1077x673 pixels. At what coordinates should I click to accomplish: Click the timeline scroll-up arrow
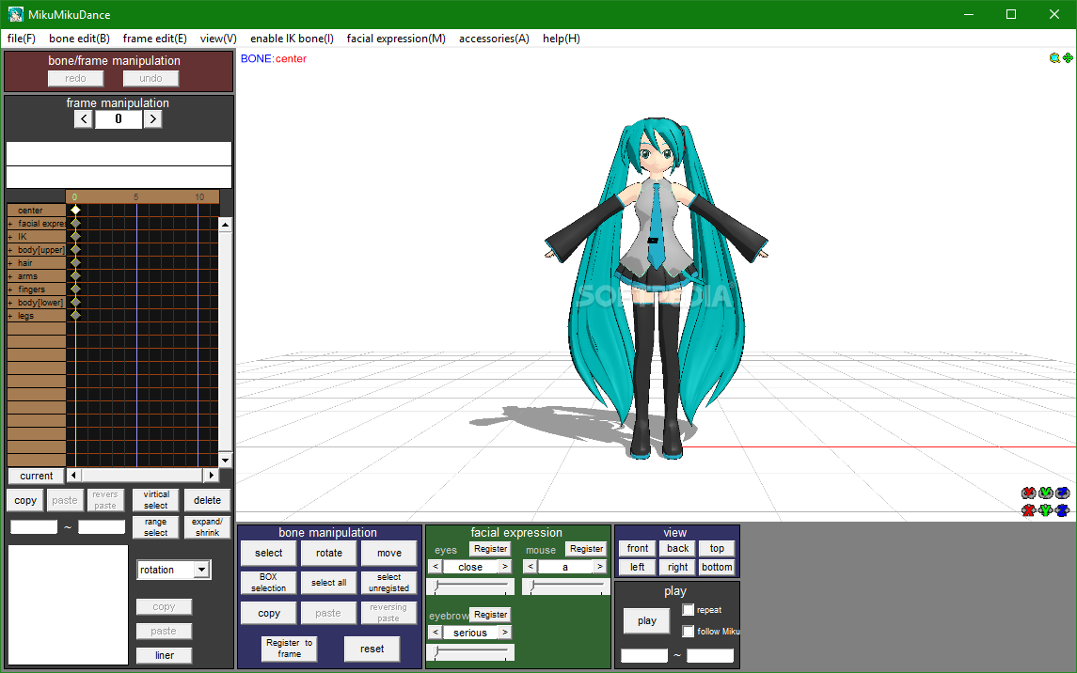(226, 225)
